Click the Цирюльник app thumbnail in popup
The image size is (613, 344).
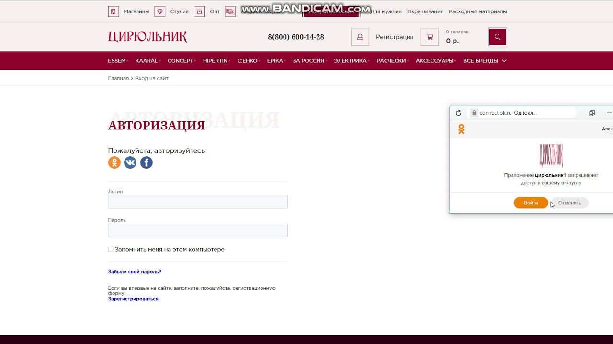[x=551, y=155]
